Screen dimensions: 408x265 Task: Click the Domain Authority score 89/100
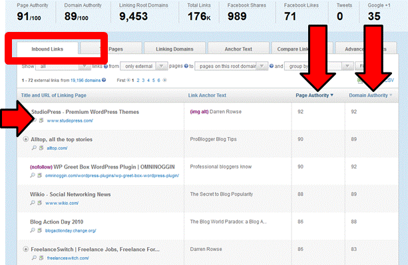point(77,17)
